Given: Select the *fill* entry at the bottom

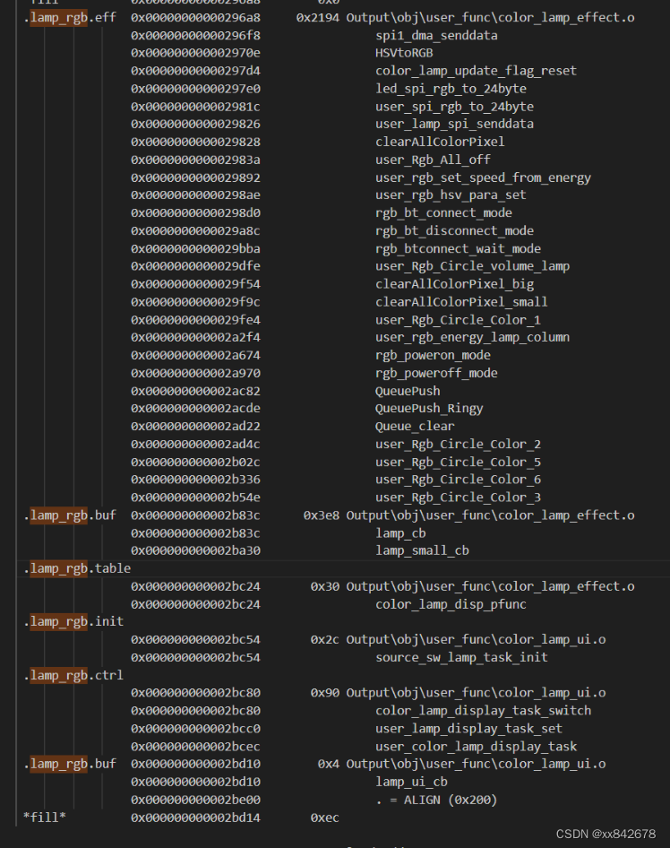Looking at the screenshot, I should 44,818.
